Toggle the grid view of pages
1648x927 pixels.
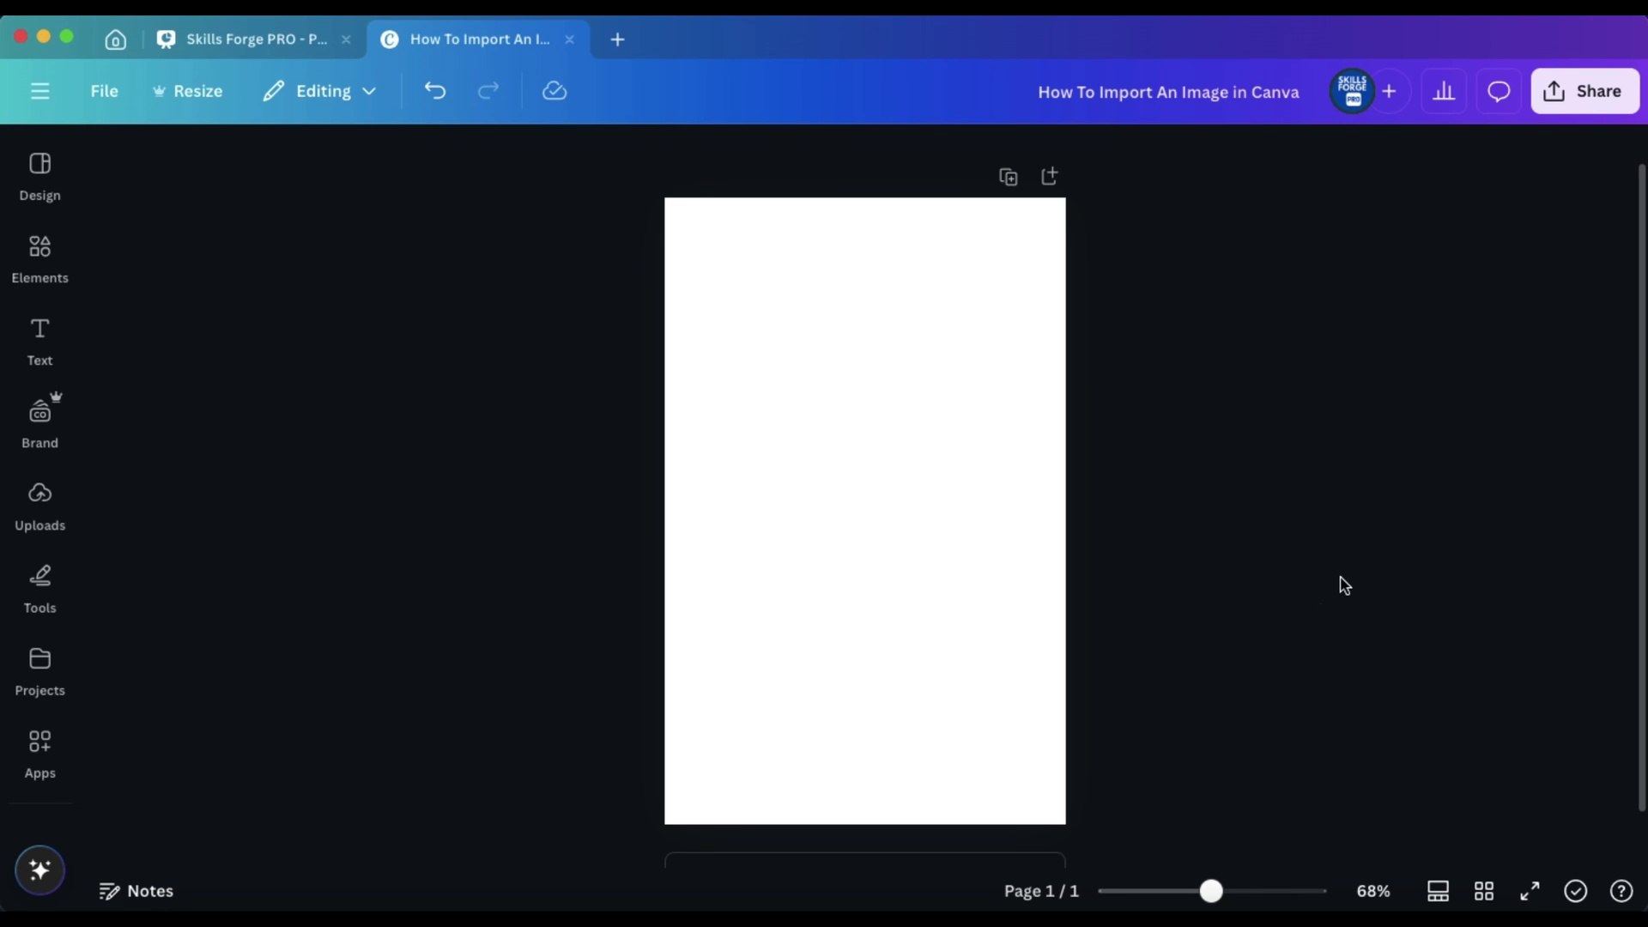tap(1484, 891)
